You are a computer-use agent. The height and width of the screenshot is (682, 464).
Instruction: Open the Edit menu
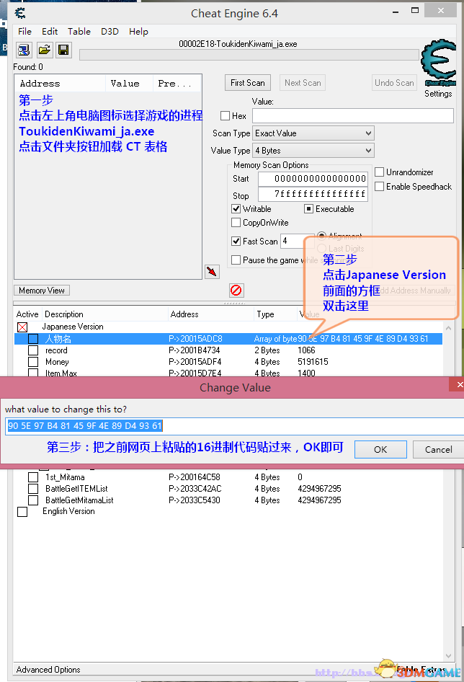pos(50,31)
